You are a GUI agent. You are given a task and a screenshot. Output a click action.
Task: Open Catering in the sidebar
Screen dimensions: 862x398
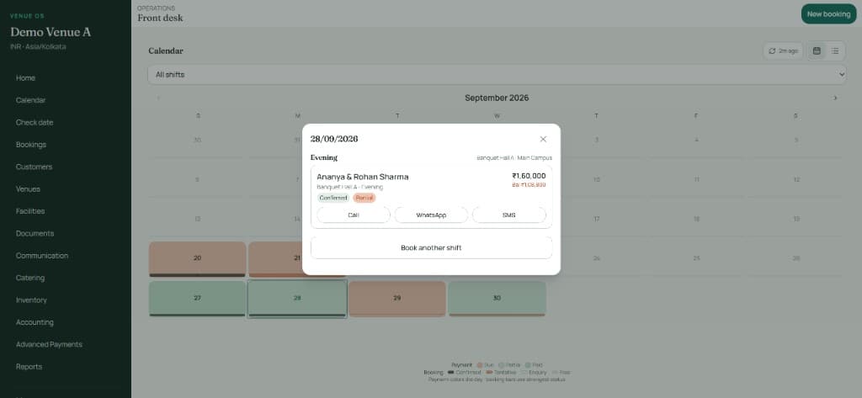(x=30, y=279)
